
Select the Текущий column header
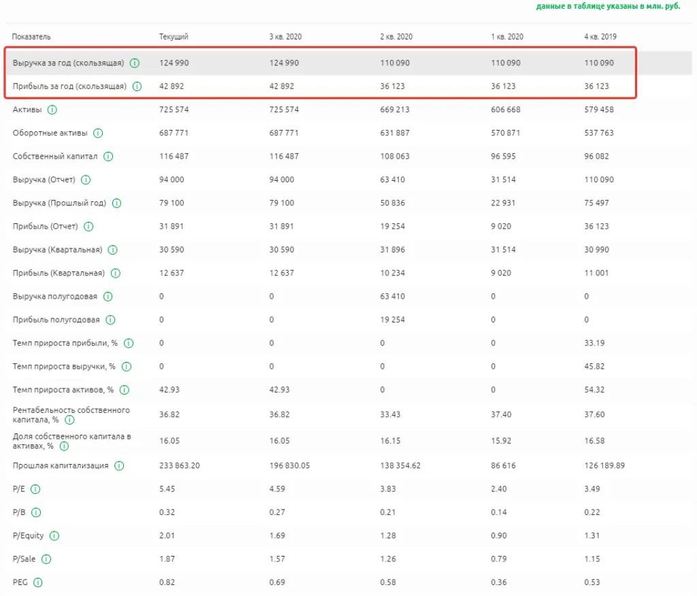[x=174, y=37]
